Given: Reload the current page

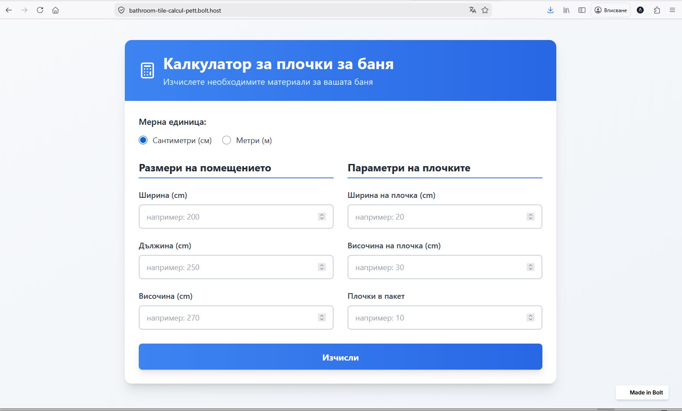Looking at the screenshot, I should pyautogui.click(x=40, y=10).
